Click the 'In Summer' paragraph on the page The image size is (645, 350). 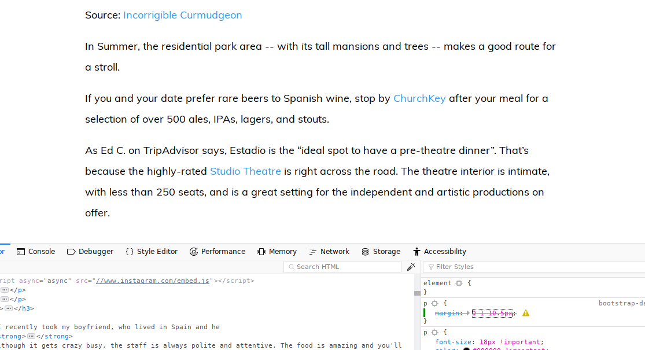click(320, 57)
